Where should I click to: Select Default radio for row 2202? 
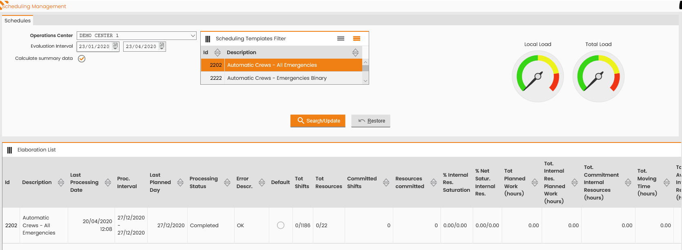coord(281,225)
